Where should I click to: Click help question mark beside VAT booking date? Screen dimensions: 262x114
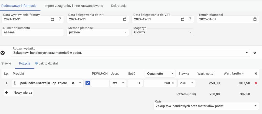pos(190,19)
